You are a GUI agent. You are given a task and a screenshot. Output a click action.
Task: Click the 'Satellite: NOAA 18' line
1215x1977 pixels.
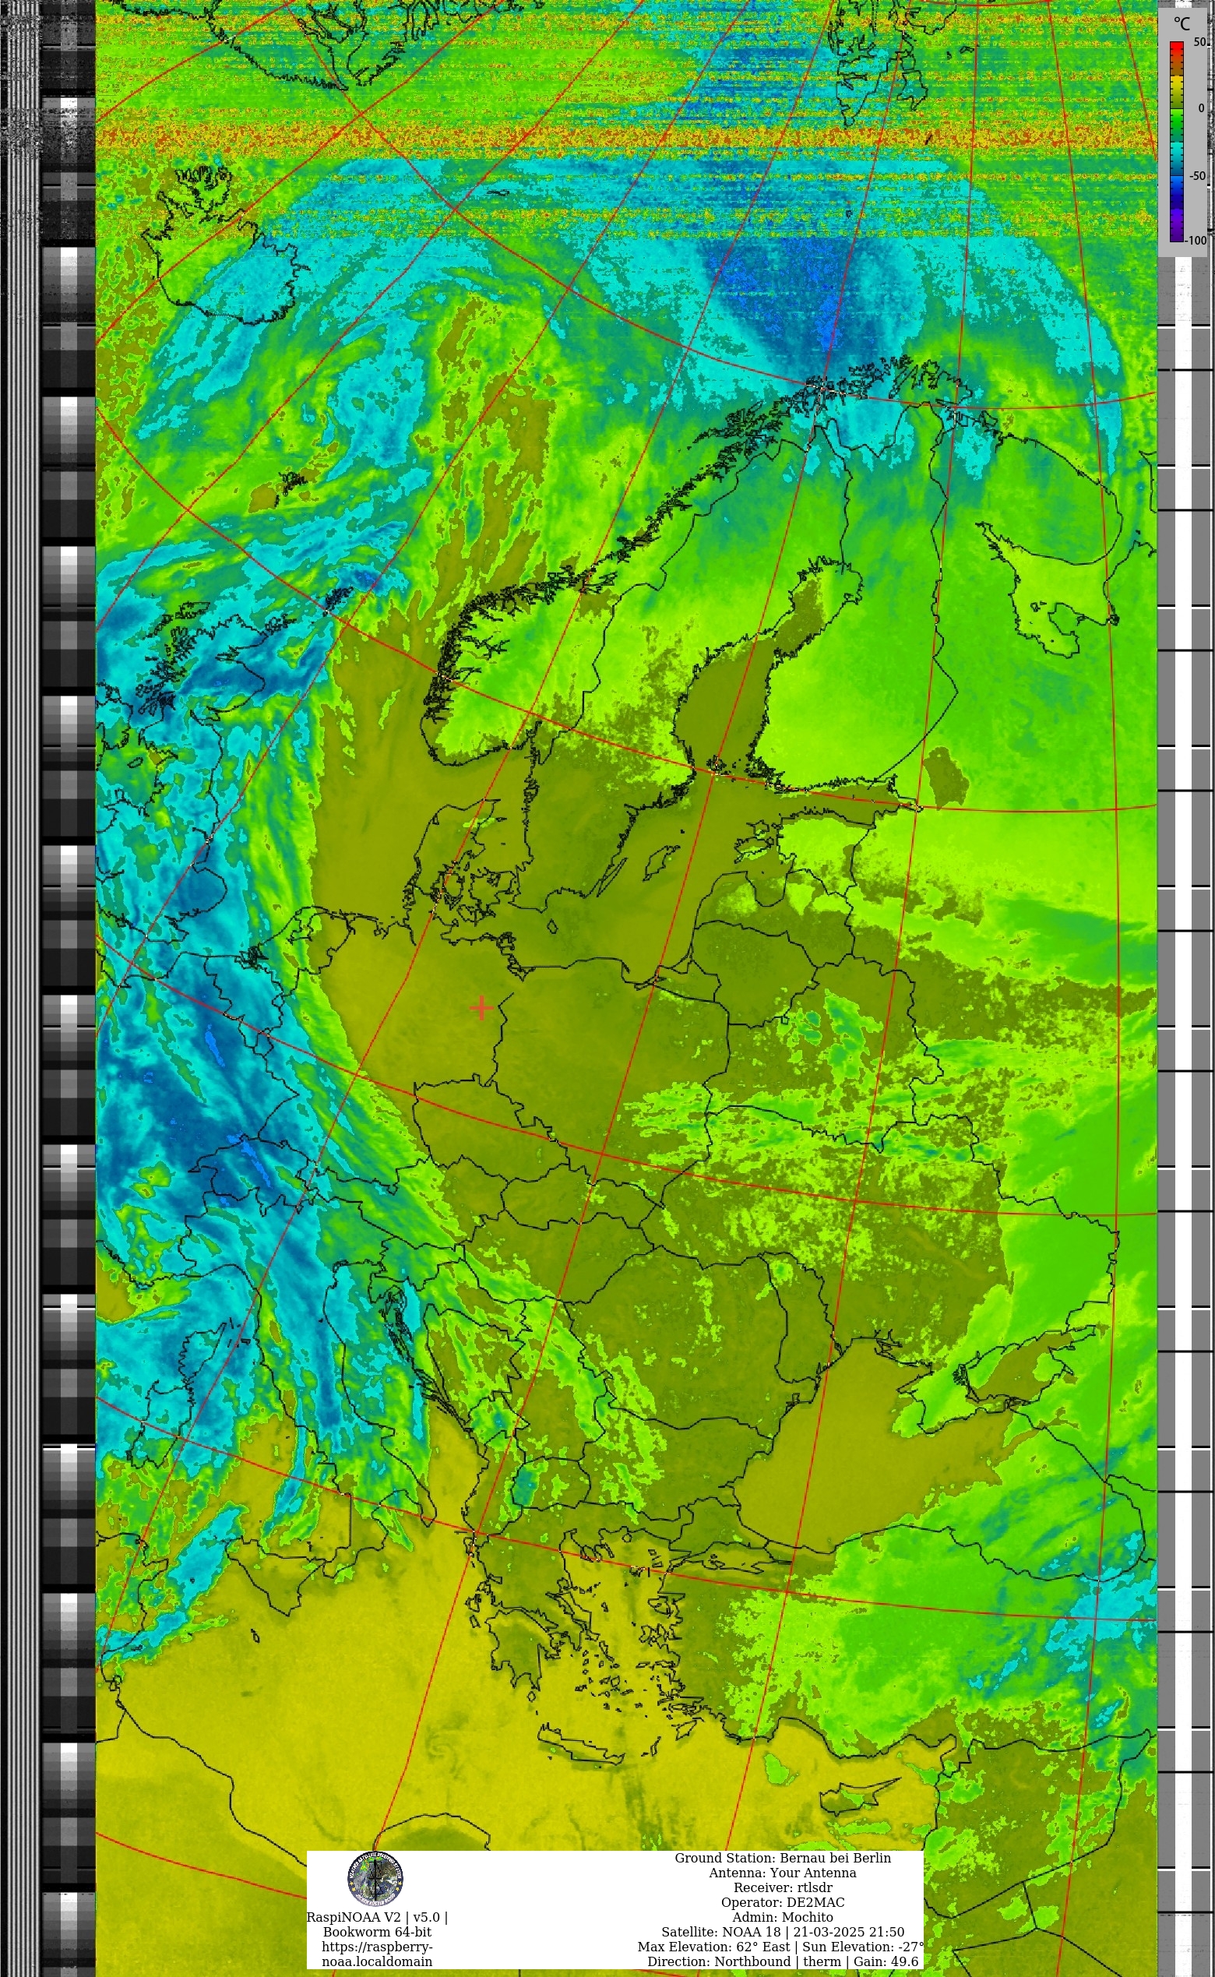click(x=782, y=1932)
